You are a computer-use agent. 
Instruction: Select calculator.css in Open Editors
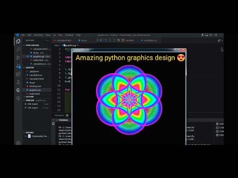click(x=40, y=64)
